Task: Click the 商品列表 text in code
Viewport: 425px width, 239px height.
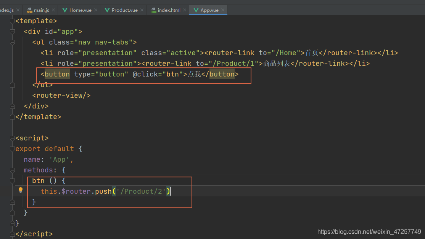Action: click(x=277, y=64)
